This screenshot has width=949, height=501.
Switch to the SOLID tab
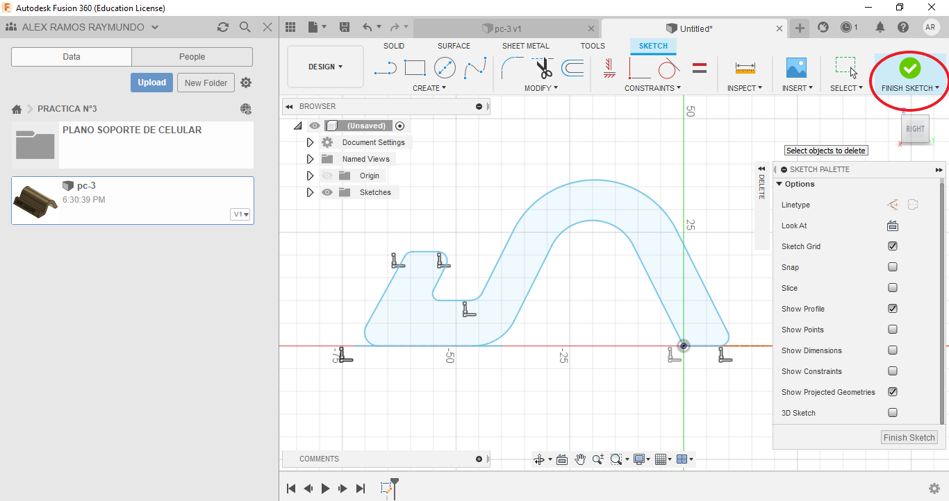[x=394, y=46]
